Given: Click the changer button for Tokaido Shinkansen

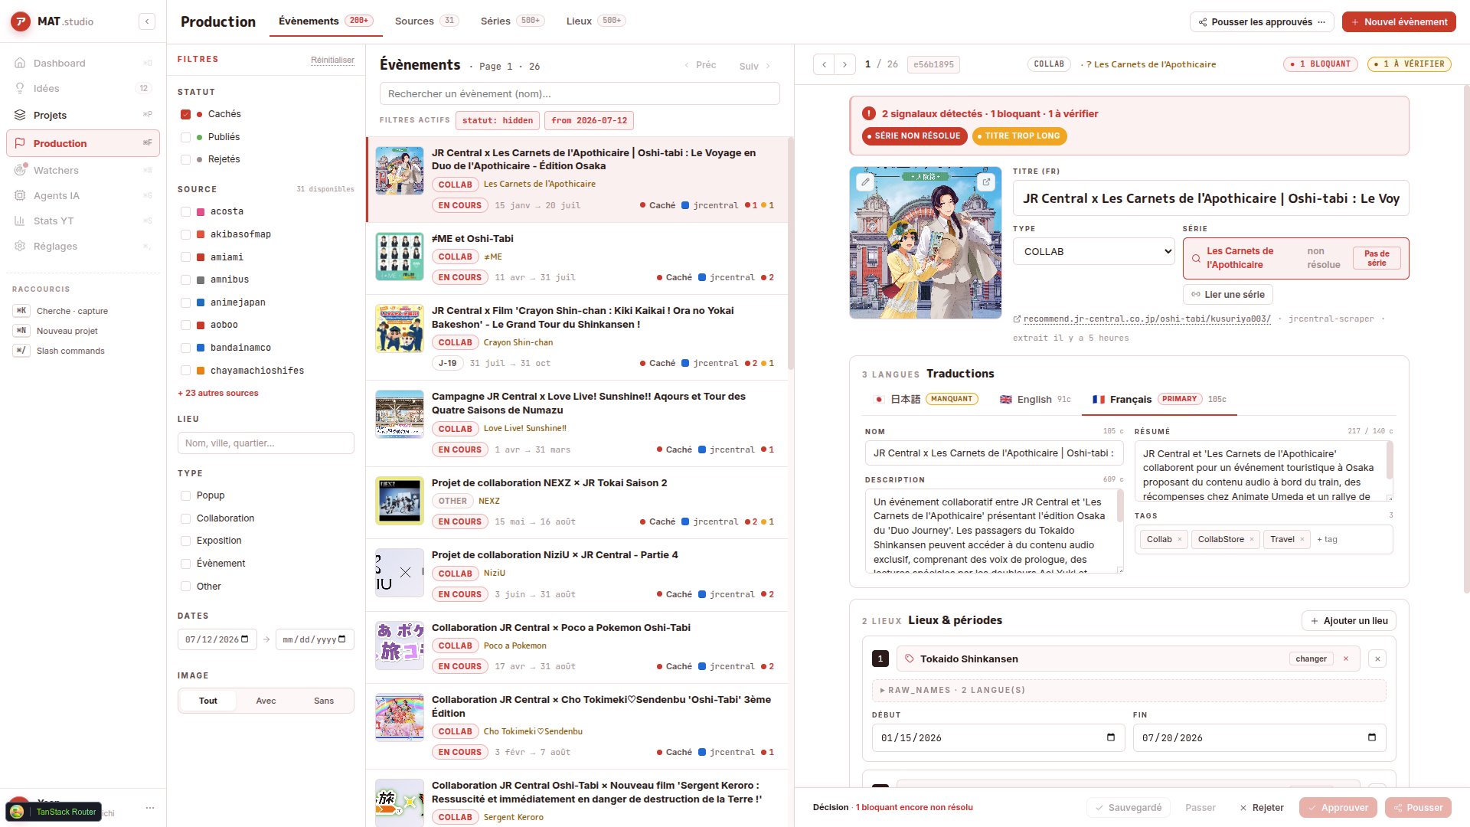Looking at the screenshot, I should 1311,659.
